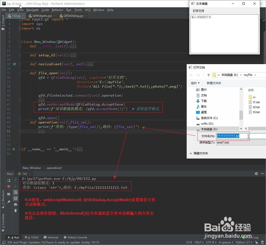Open the Terminal tool window tab
Image resolution: width=266 pixels, height=245 pixels.
[51, 237]
